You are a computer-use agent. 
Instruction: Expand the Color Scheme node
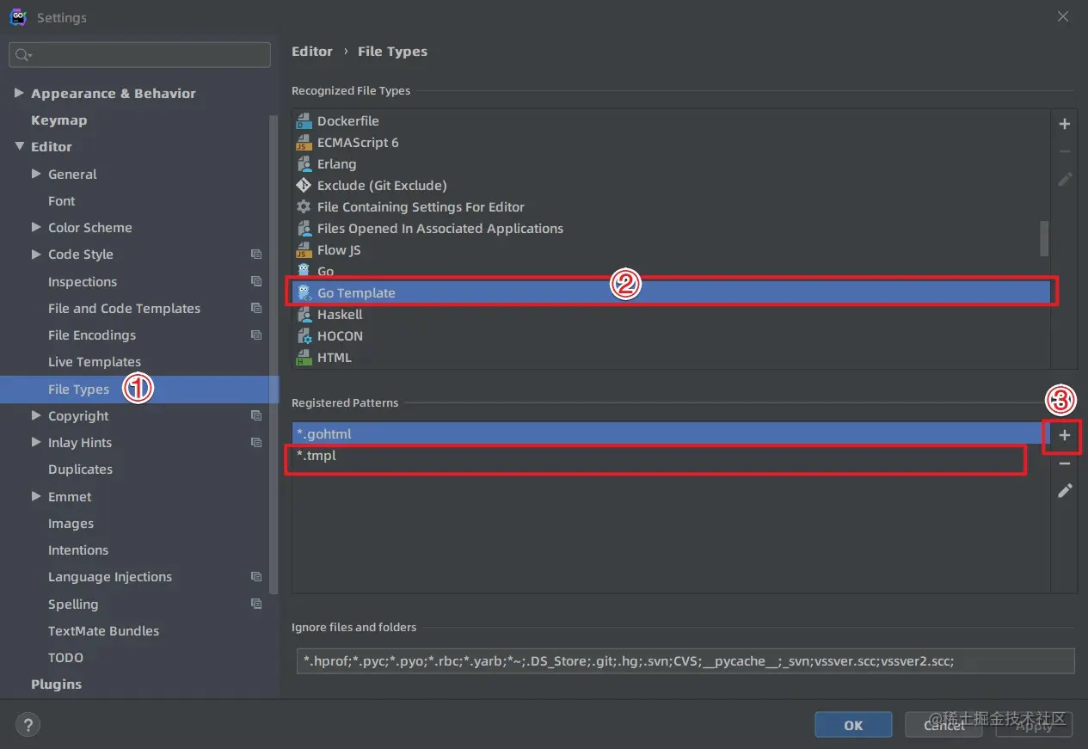click(x=36, y=227)
